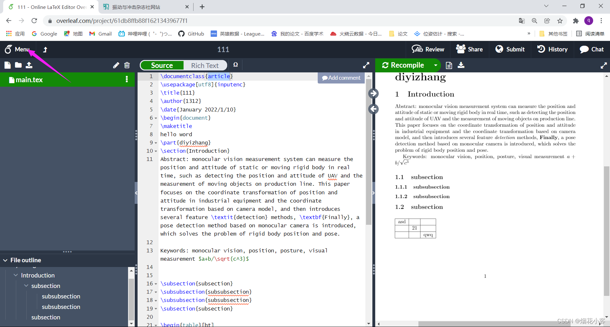The width and height of the screenshot is (610, 327).
Task: Open project History
Action: [552, 49]
